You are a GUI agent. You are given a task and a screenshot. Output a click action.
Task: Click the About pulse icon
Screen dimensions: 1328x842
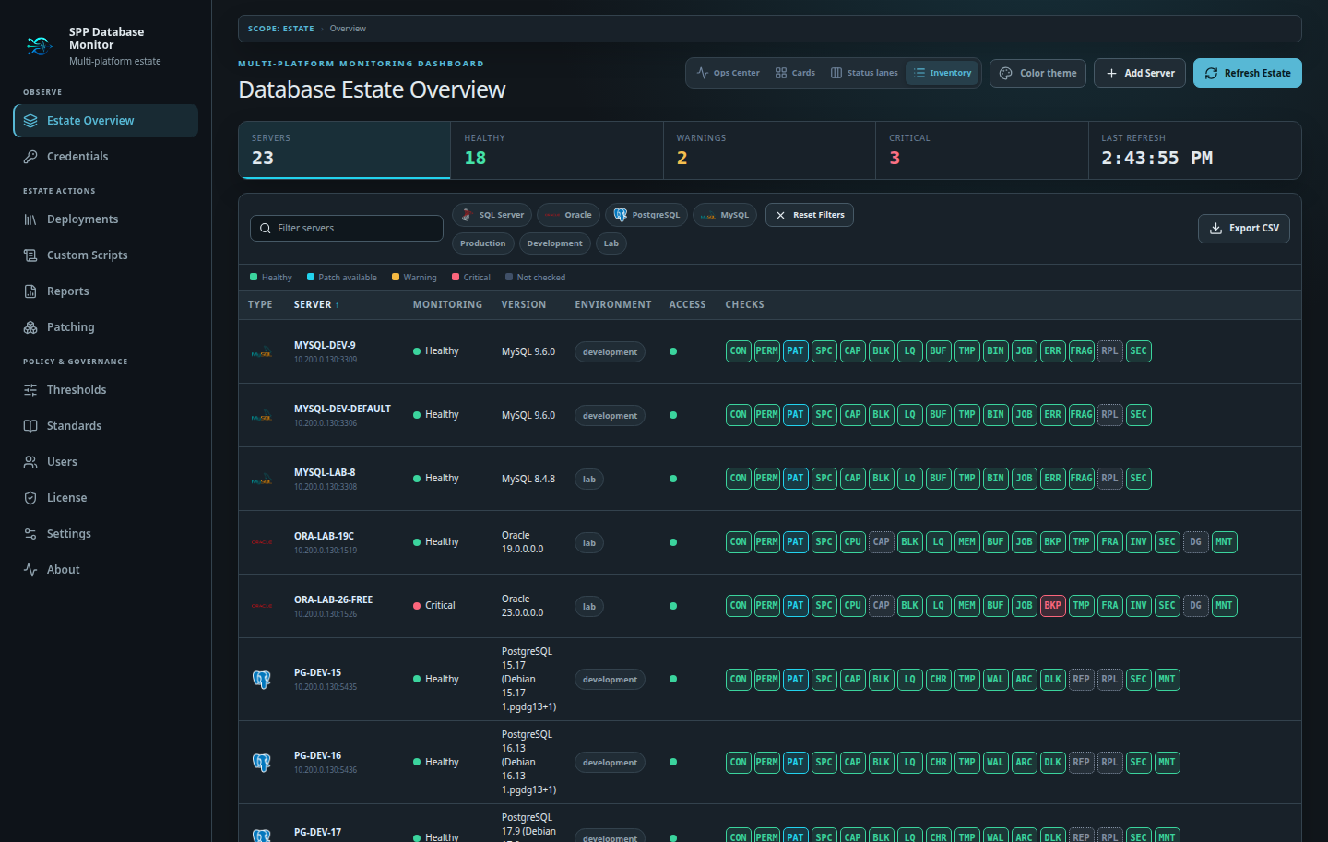[30, 570]
